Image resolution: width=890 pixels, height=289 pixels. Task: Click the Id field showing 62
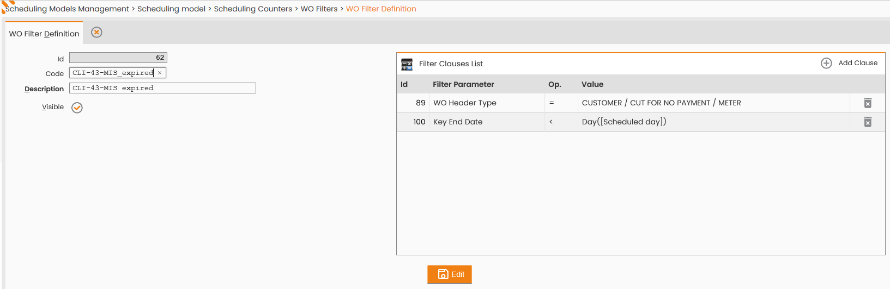118,58
